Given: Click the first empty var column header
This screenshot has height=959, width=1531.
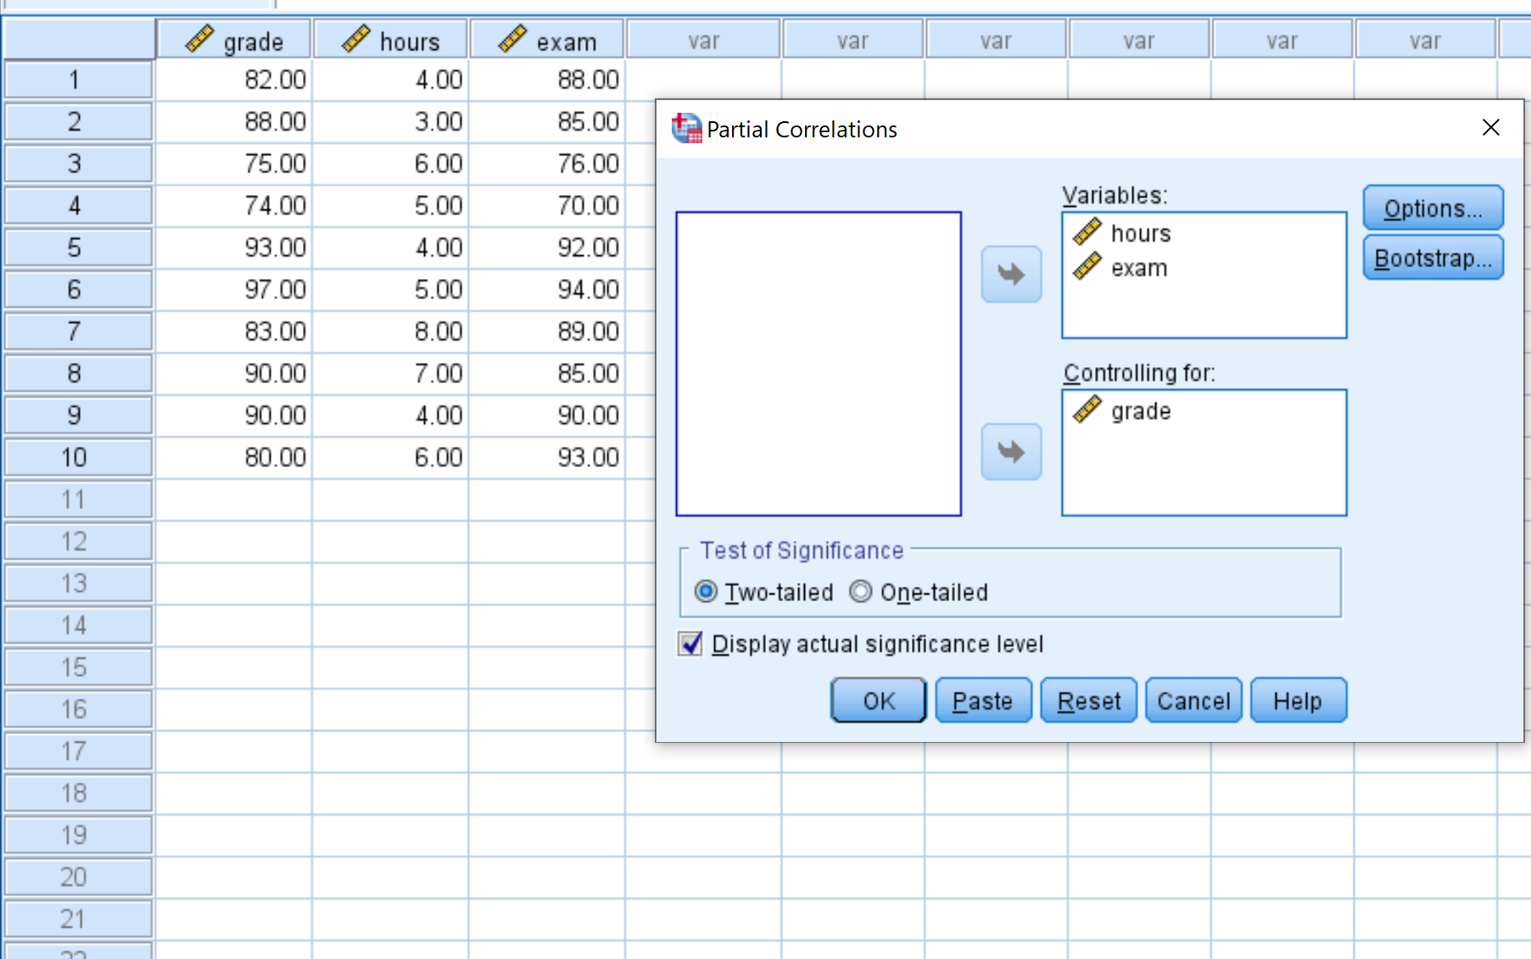Looking at the screenshot, I should tap(703, 41).
